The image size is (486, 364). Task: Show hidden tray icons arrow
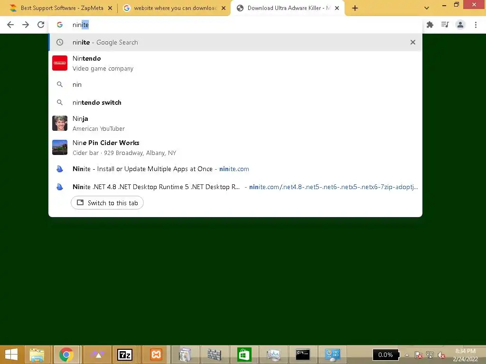[x=407, y=355]
